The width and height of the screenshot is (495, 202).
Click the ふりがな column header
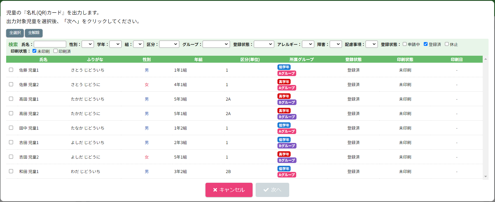pos(95,59)
